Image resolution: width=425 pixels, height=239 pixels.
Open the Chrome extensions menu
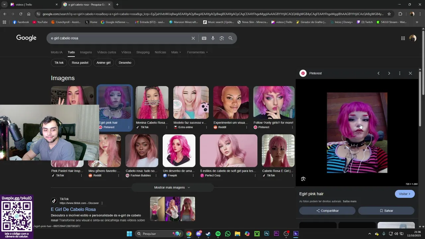click(x=400, y=14)
